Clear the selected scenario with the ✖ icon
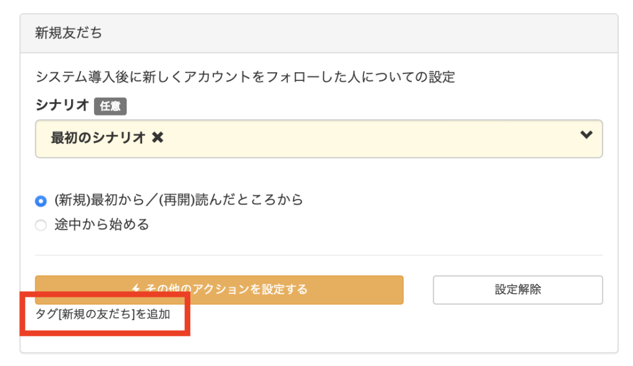This screenshot has width=633, height=366. pyautogui.click(x=158, y=138)
